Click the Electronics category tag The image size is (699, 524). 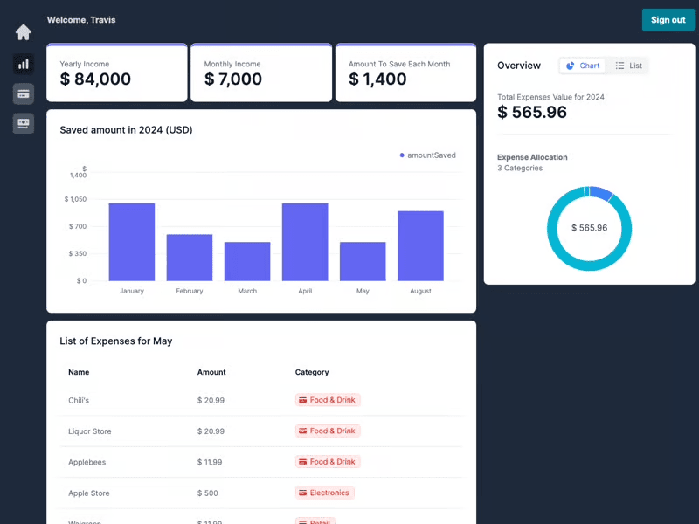(324, 493)
